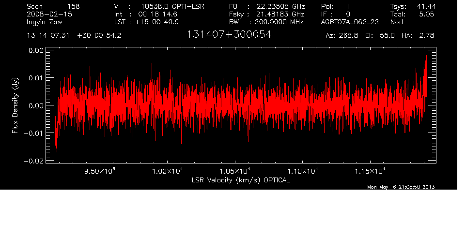Click Tcal value 5.05
466x237 pixels.
(426, 14)
